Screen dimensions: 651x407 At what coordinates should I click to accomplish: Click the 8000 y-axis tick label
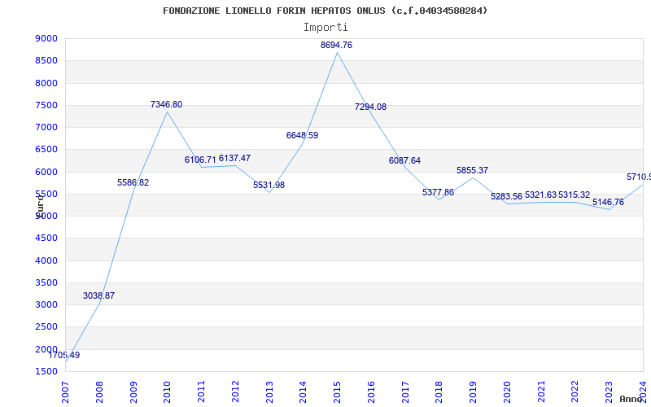coord(46,83)
